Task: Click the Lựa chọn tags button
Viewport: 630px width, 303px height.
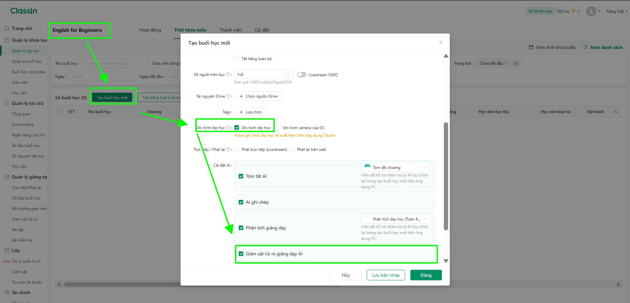Action: point(250,112)
